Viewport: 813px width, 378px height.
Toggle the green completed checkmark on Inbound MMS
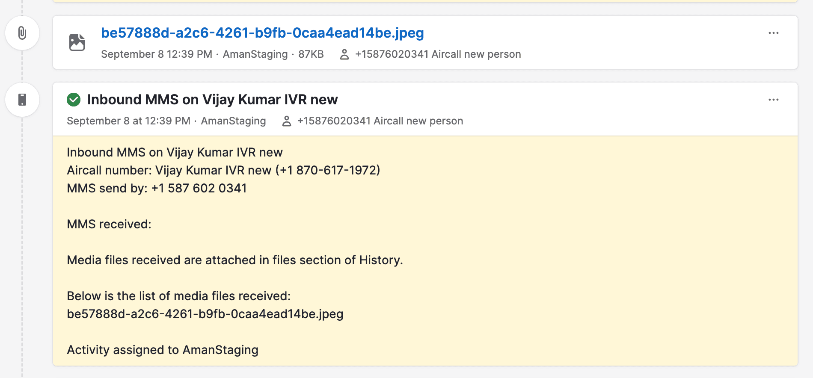pyautogui.click(x=74, y=100)
